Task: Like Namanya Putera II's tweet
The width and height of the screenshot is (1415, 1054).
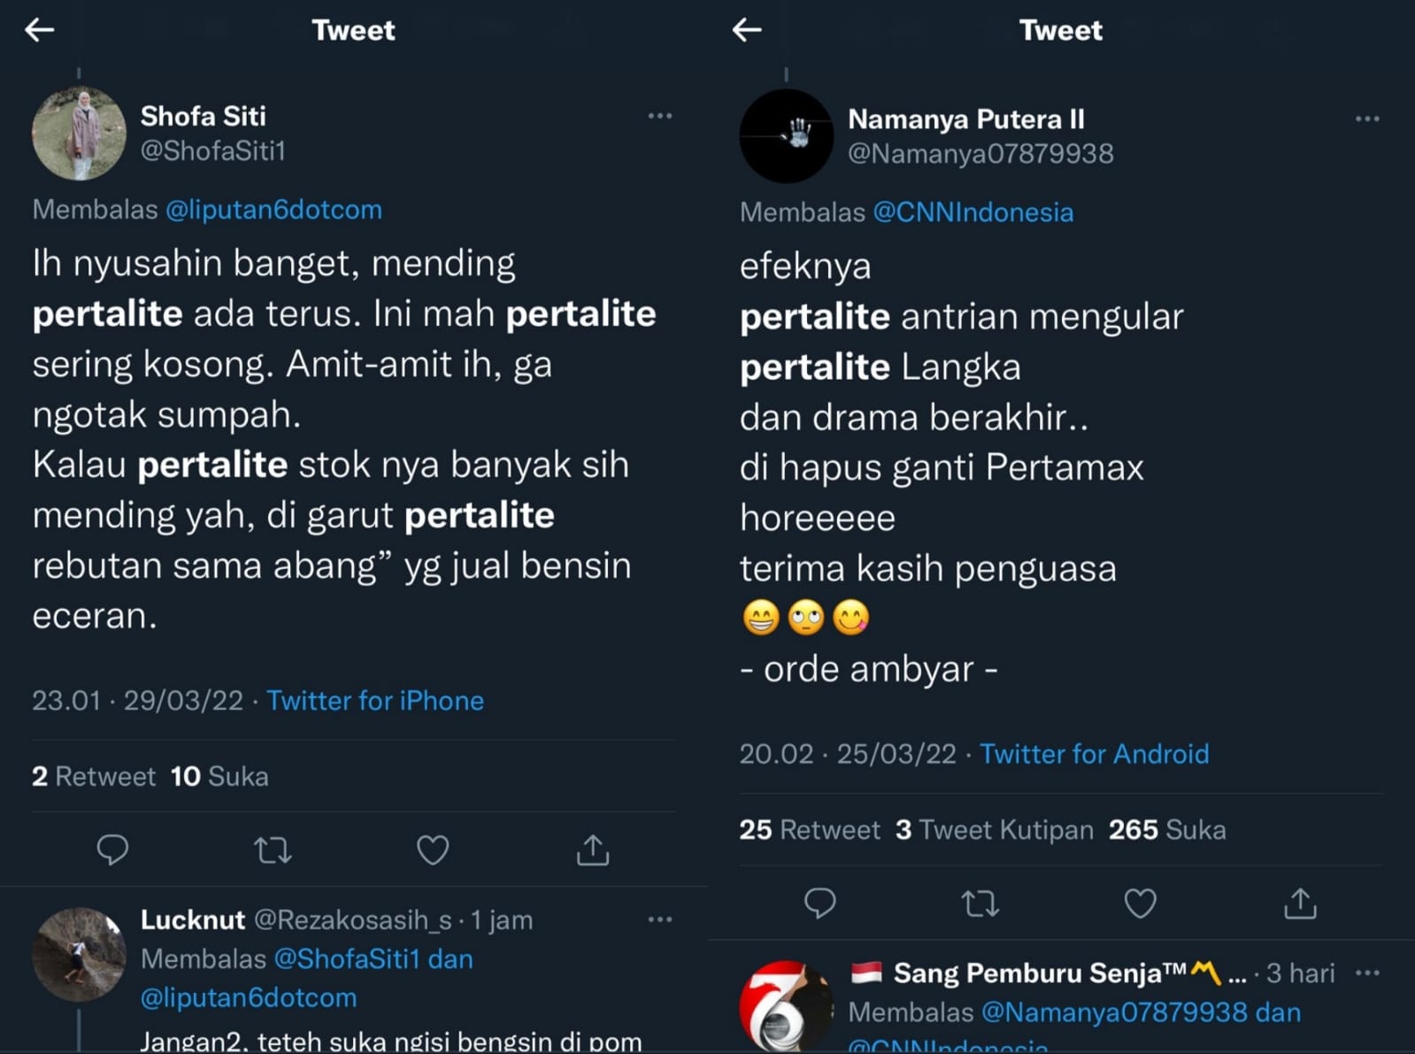Action: tap(1141, 904)
